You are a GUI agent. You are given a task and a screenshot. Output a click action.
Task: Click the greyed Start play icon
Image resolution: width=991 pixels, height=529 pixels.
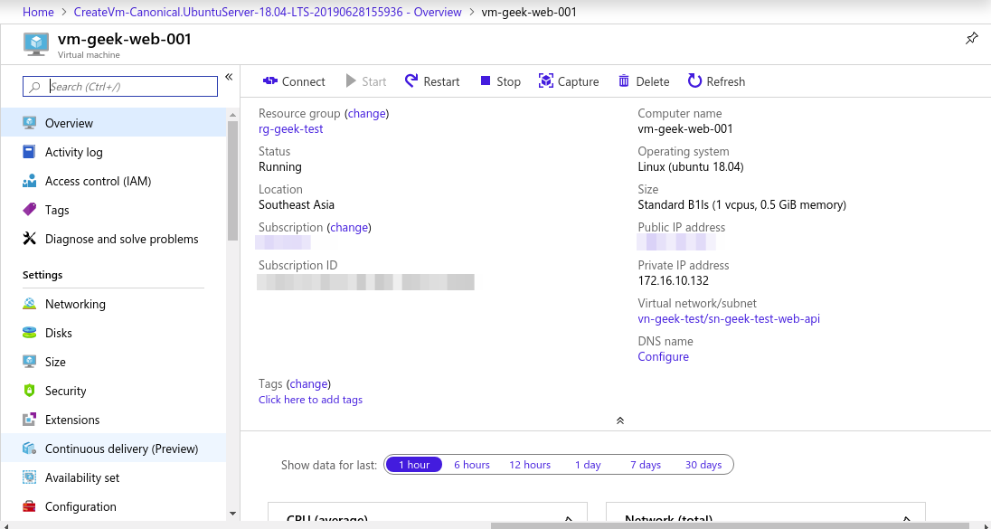tap(351, 80)
